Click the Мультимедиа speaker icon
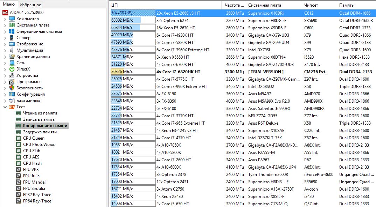Image resolution: width=376 pixels, height=207 pixels. (12, 50)
